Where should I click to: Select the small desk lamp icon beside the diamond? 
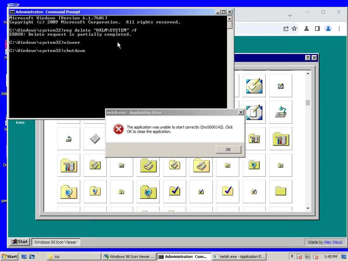[69, 139]
